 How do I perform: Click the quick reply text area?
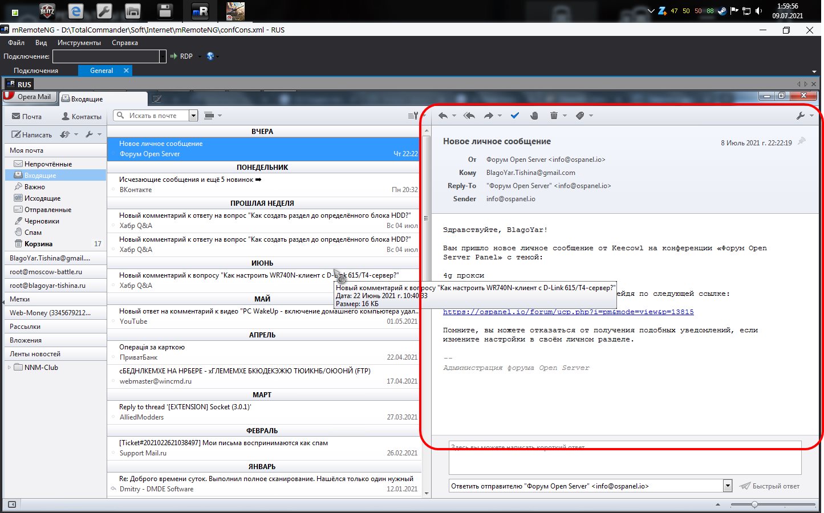tap(625, 458)
